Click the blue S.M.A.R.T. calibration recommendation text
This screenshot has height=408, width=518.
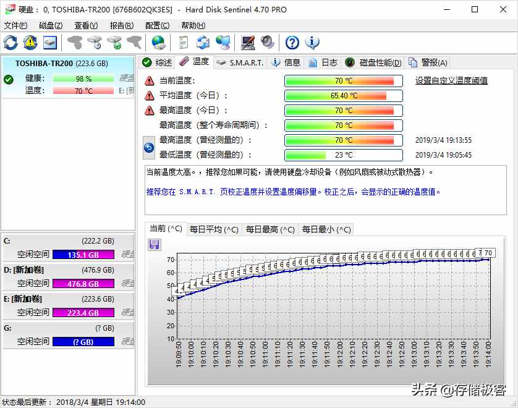(x=293, y=192)
